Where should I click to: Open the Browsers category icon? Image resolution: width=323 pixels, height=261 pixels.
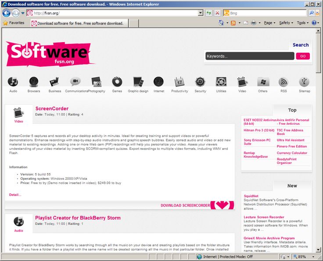34,82
